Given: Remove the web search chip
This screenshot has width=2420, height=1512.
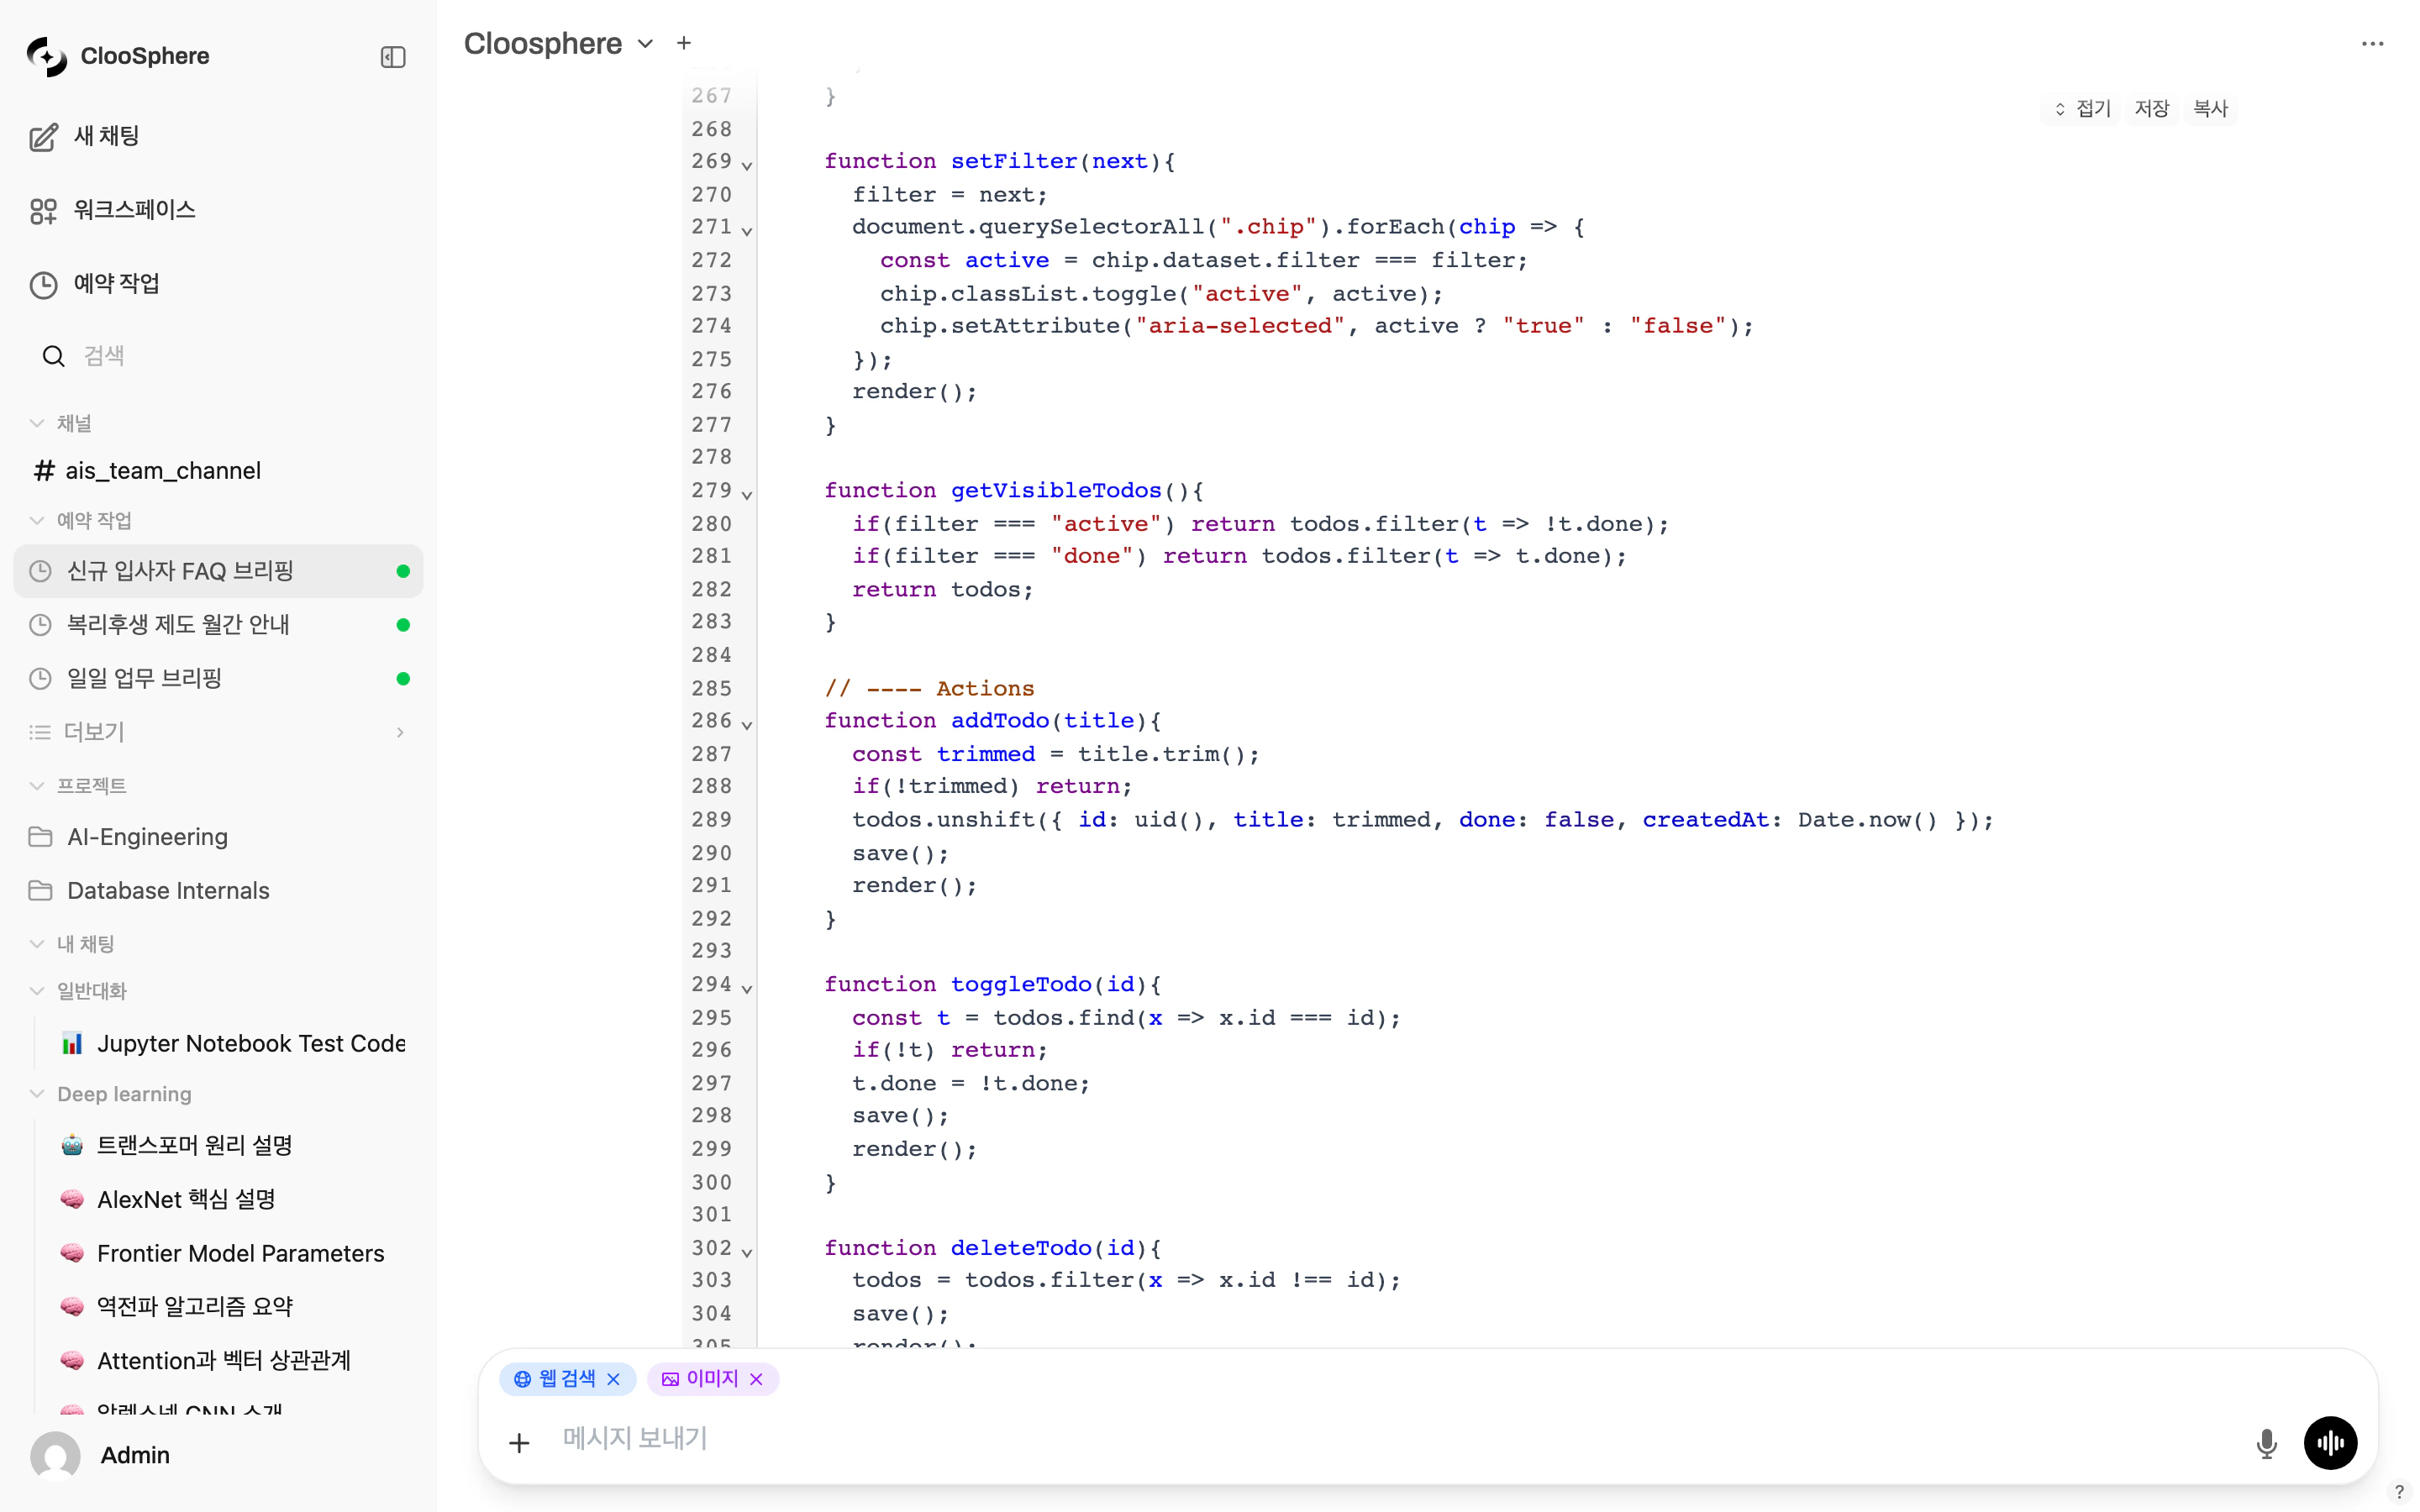Looking at the screenshot, I should tap(614, 1379).
